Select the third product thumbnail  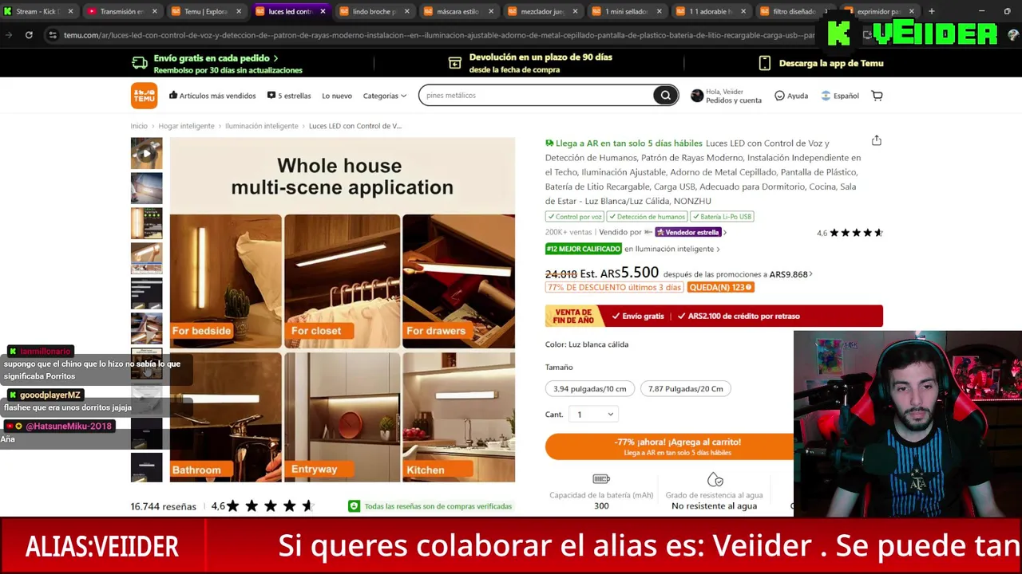[x=146, y=223]
